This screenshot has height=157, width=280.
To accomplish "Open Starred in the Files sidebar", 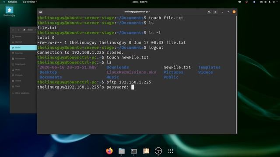I will [x=23, y=42].
